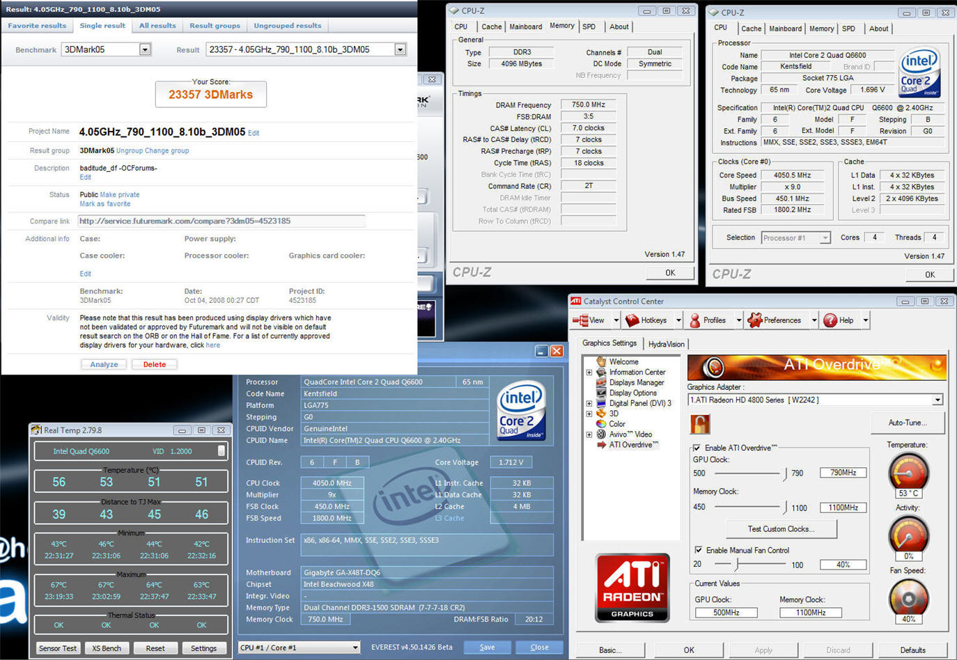
Task: Select Information Center in the Catalyst tree
Action: click(637, 372)
